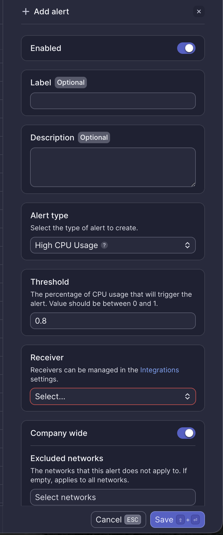Click the Excluded networks section heading
Image resolution: width=223 pixels, height=535 pixels.
click(x=67, y=458)
